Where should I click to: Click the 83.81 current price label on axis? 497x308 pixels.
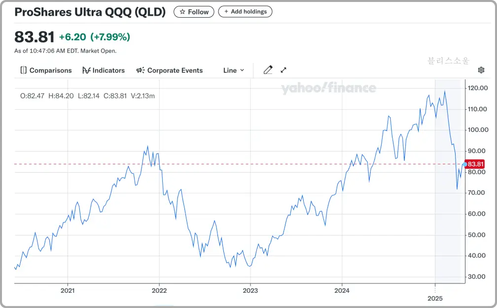pos(475,164)
